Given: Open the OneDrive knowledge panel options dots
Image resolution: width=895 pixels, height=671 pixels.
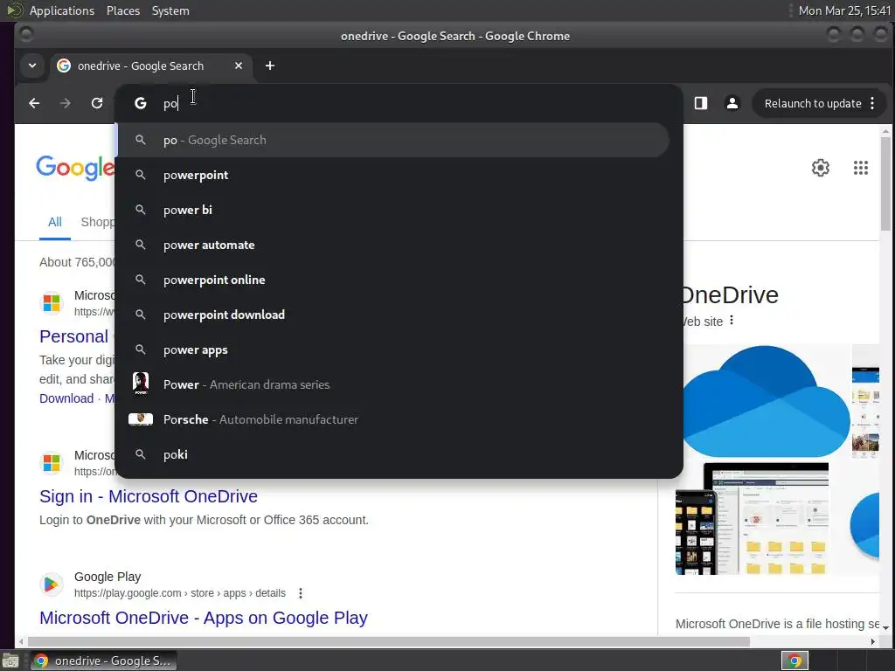Looking at the screenshot, I should point(732,321).
